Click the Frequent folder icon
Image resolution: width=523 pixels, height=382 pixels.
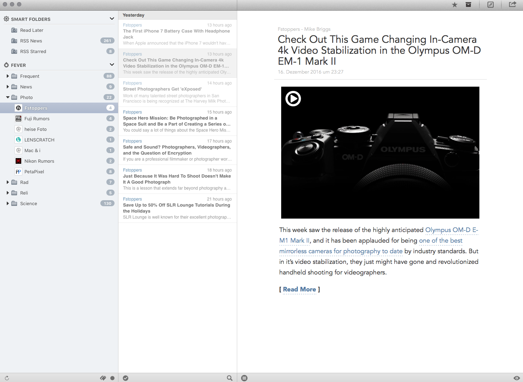tap(14, 76)
